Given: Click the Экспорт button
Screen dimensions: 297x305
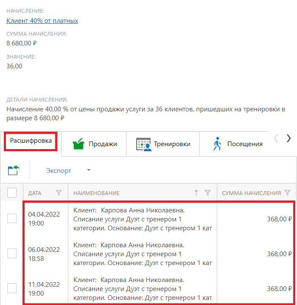Looking at the screenshot, I should click(59, 171).
